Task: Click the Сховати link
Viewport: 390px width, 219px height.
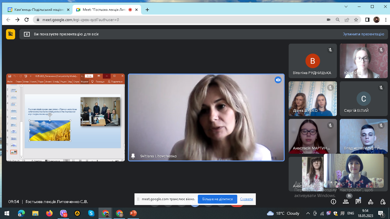Action: [246, 199]
